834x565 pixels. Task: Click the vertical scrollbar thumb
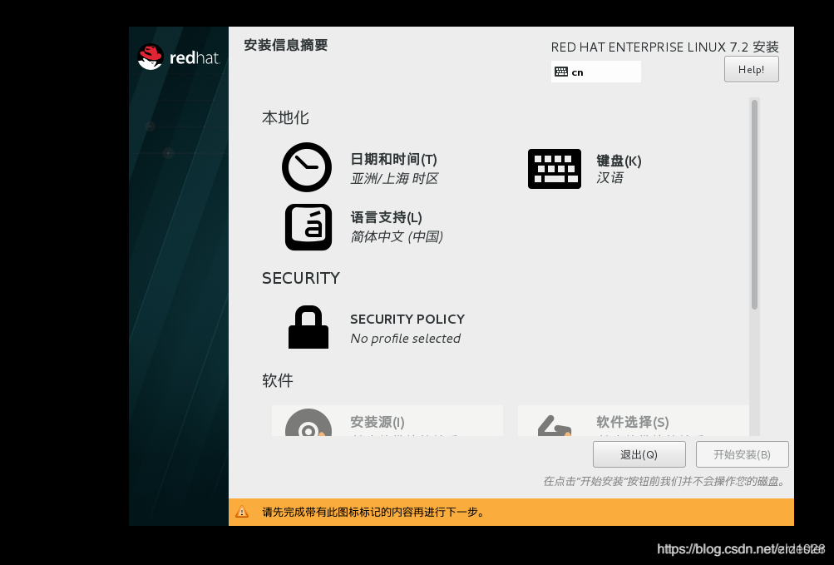click(754, 205)
